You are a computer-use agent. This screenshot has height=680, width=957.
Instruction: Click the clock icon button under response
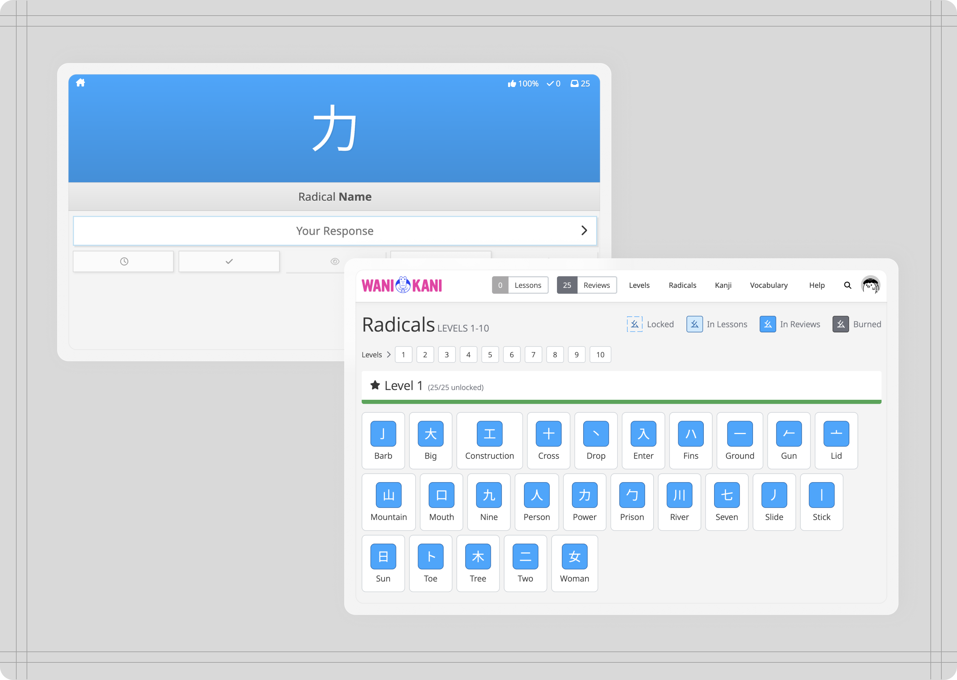[x=124, y=261]
